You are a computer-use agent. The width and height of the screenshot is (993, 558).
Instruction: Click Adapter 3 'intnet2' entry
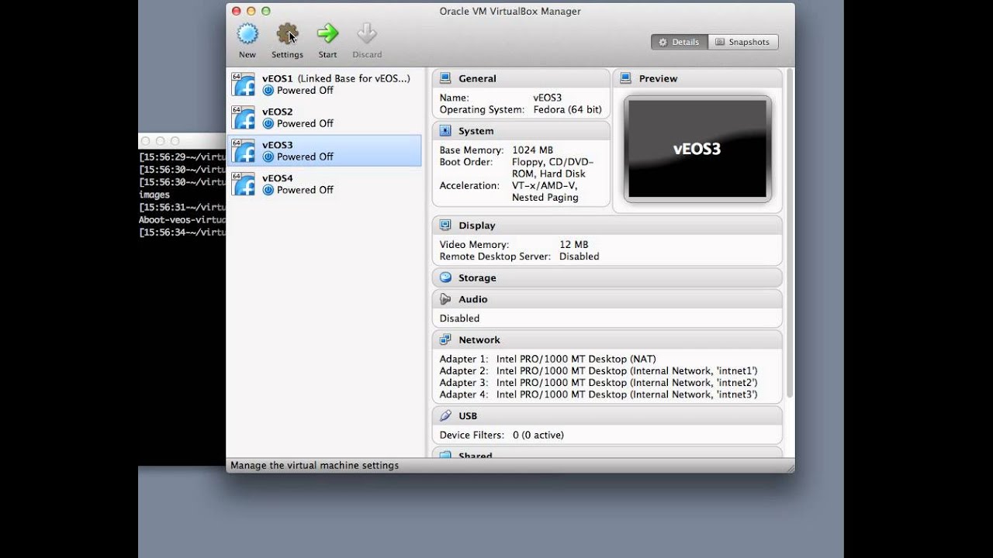[x=598, y=383]
